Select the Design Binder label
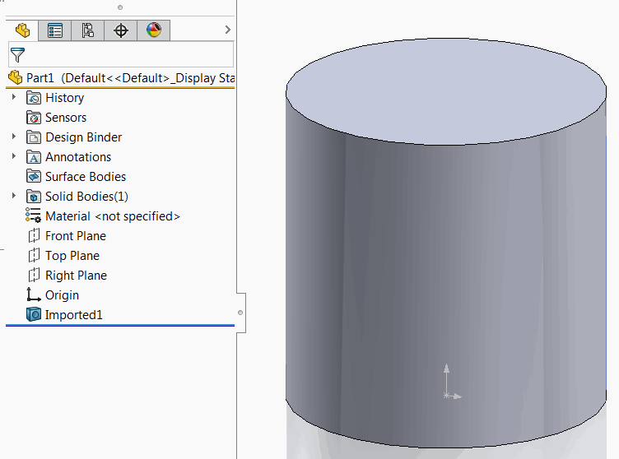 point(84,137)
